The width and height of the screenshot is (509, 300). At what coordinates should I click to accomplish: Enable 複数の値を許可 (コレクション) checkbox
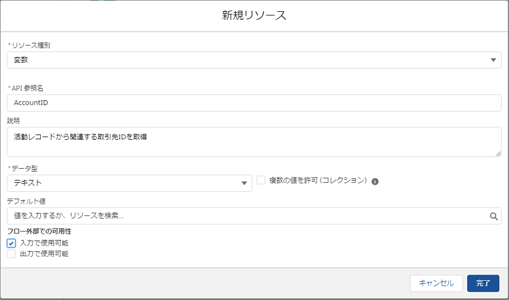(261, 180)
